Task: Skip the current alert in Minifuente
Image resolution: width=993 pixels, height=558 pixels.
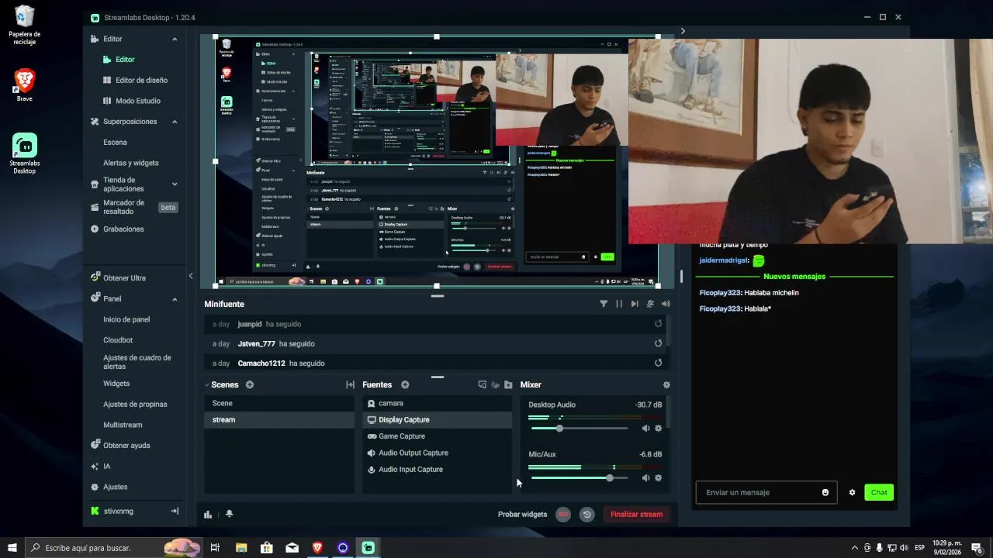Action: coord(635,304)
